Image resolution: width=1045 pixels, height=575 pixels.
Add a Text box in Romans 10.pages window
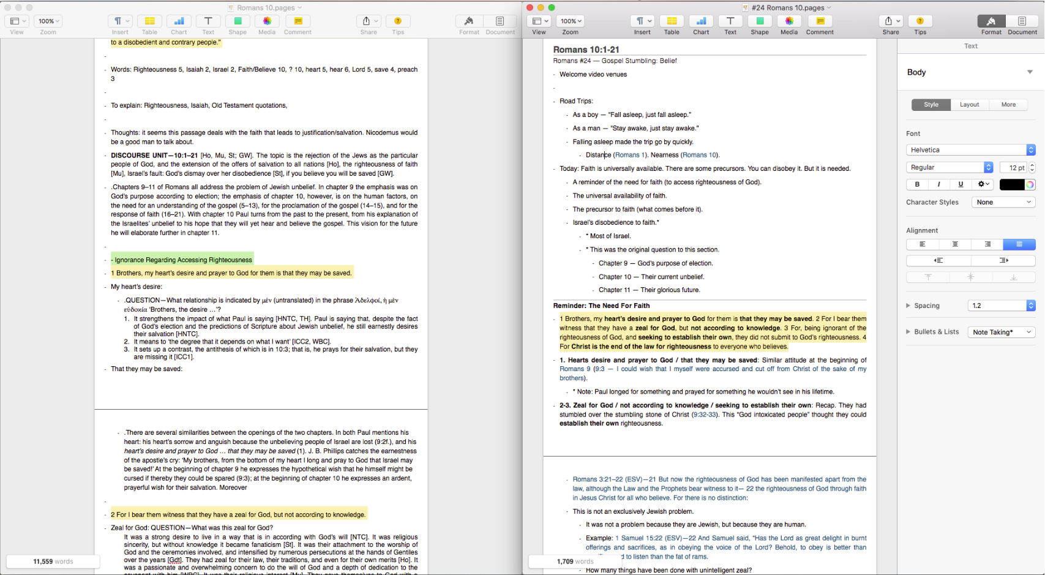(208, 21)
